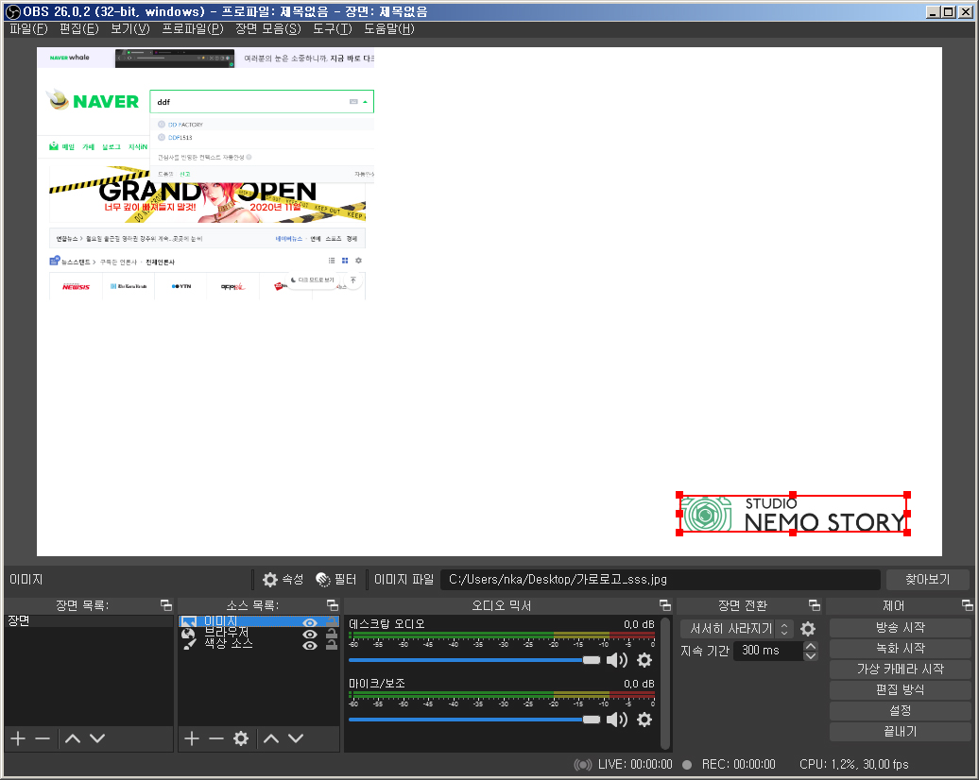Click the 지속 기간 300 ms field

tap(767, 651)
